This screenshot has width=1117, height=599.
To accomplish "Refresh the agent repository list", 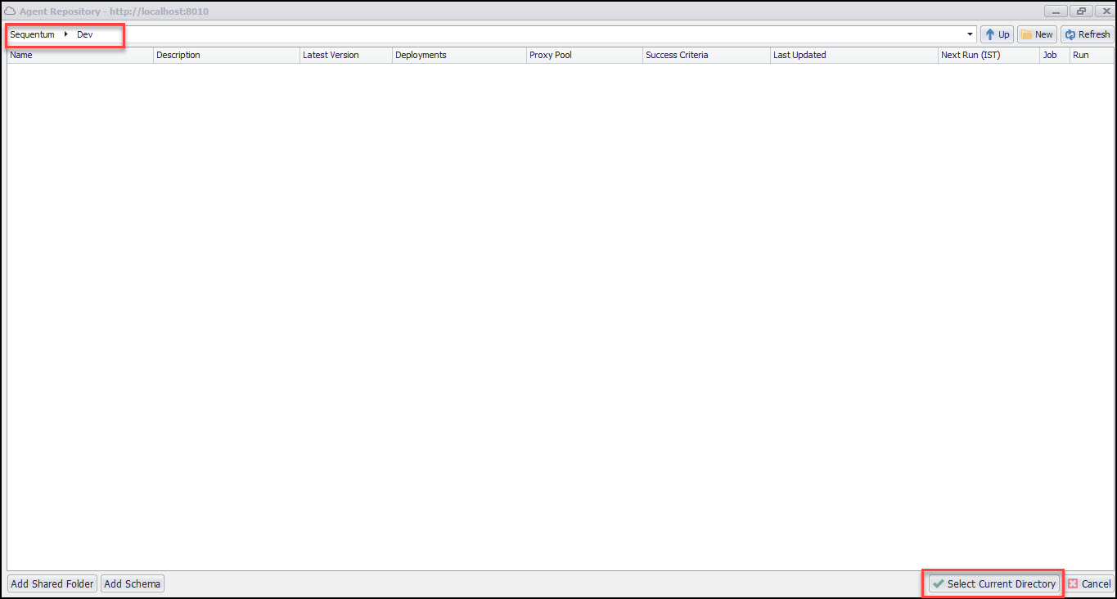I will pos(1087,34).
